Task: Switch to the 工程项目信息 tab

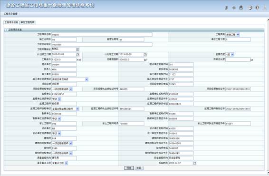Action: (x=11, y=22)
